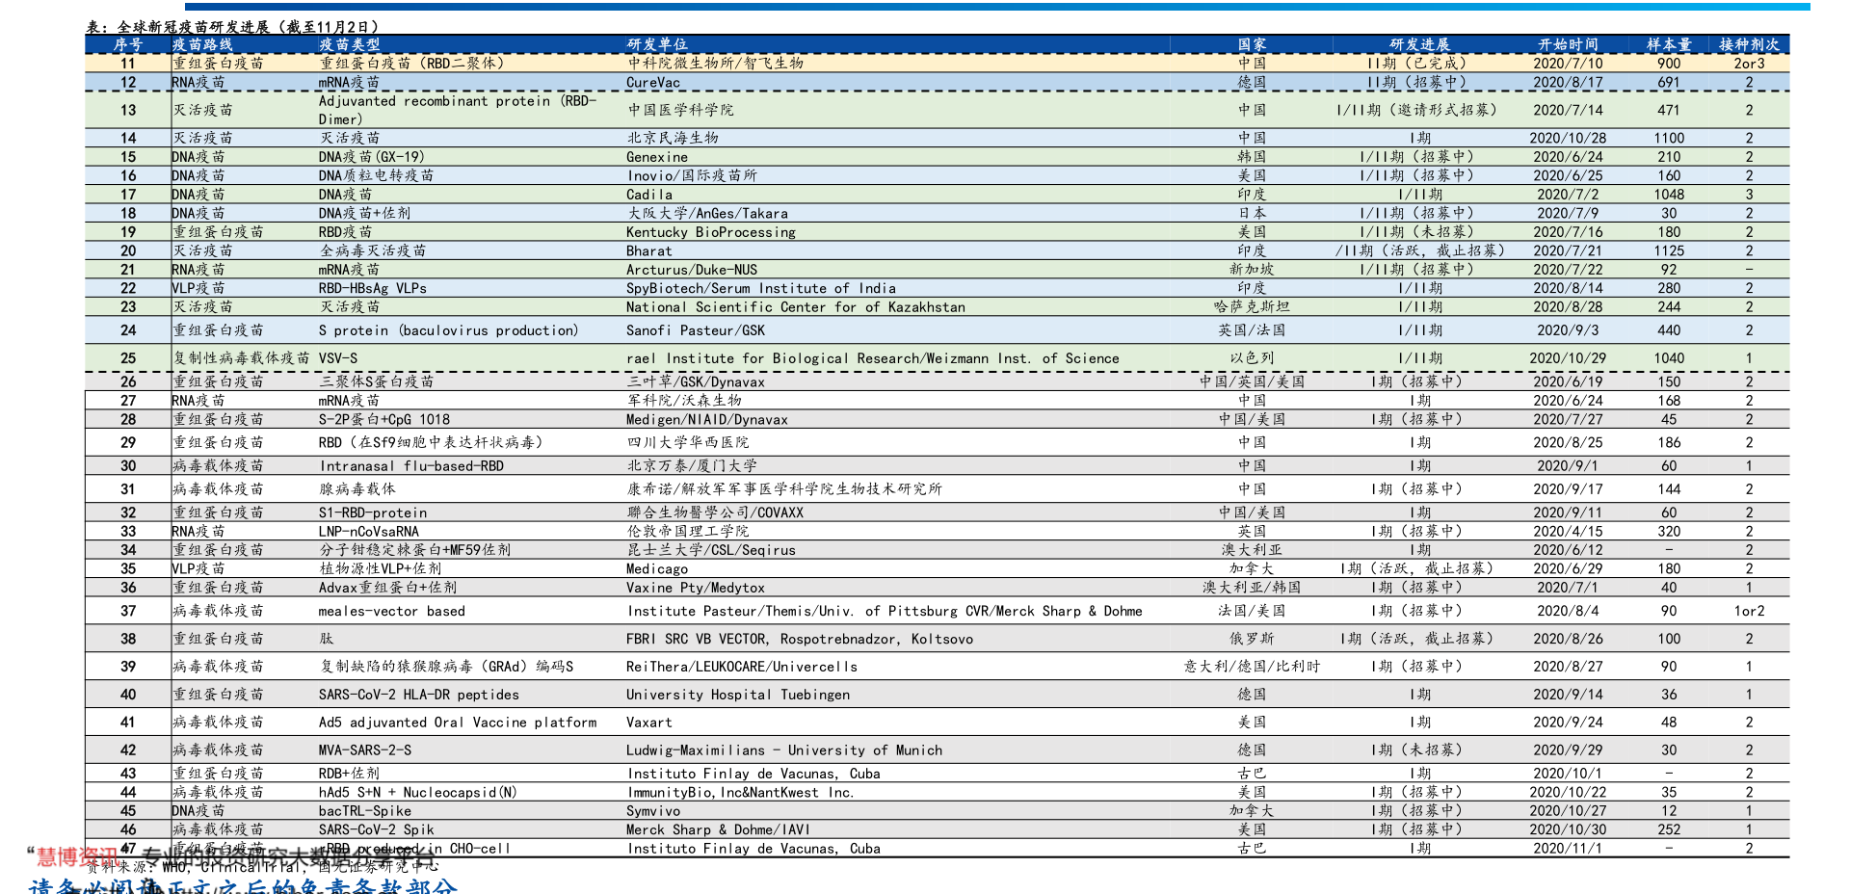
Task: Click the Genexine developer cell
Action: pos(657,157)
